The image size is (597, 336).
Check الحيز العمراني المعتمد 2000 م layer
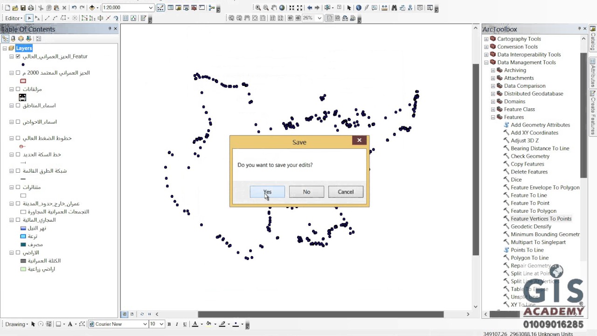pyautogui.click(x=18, y=73)
